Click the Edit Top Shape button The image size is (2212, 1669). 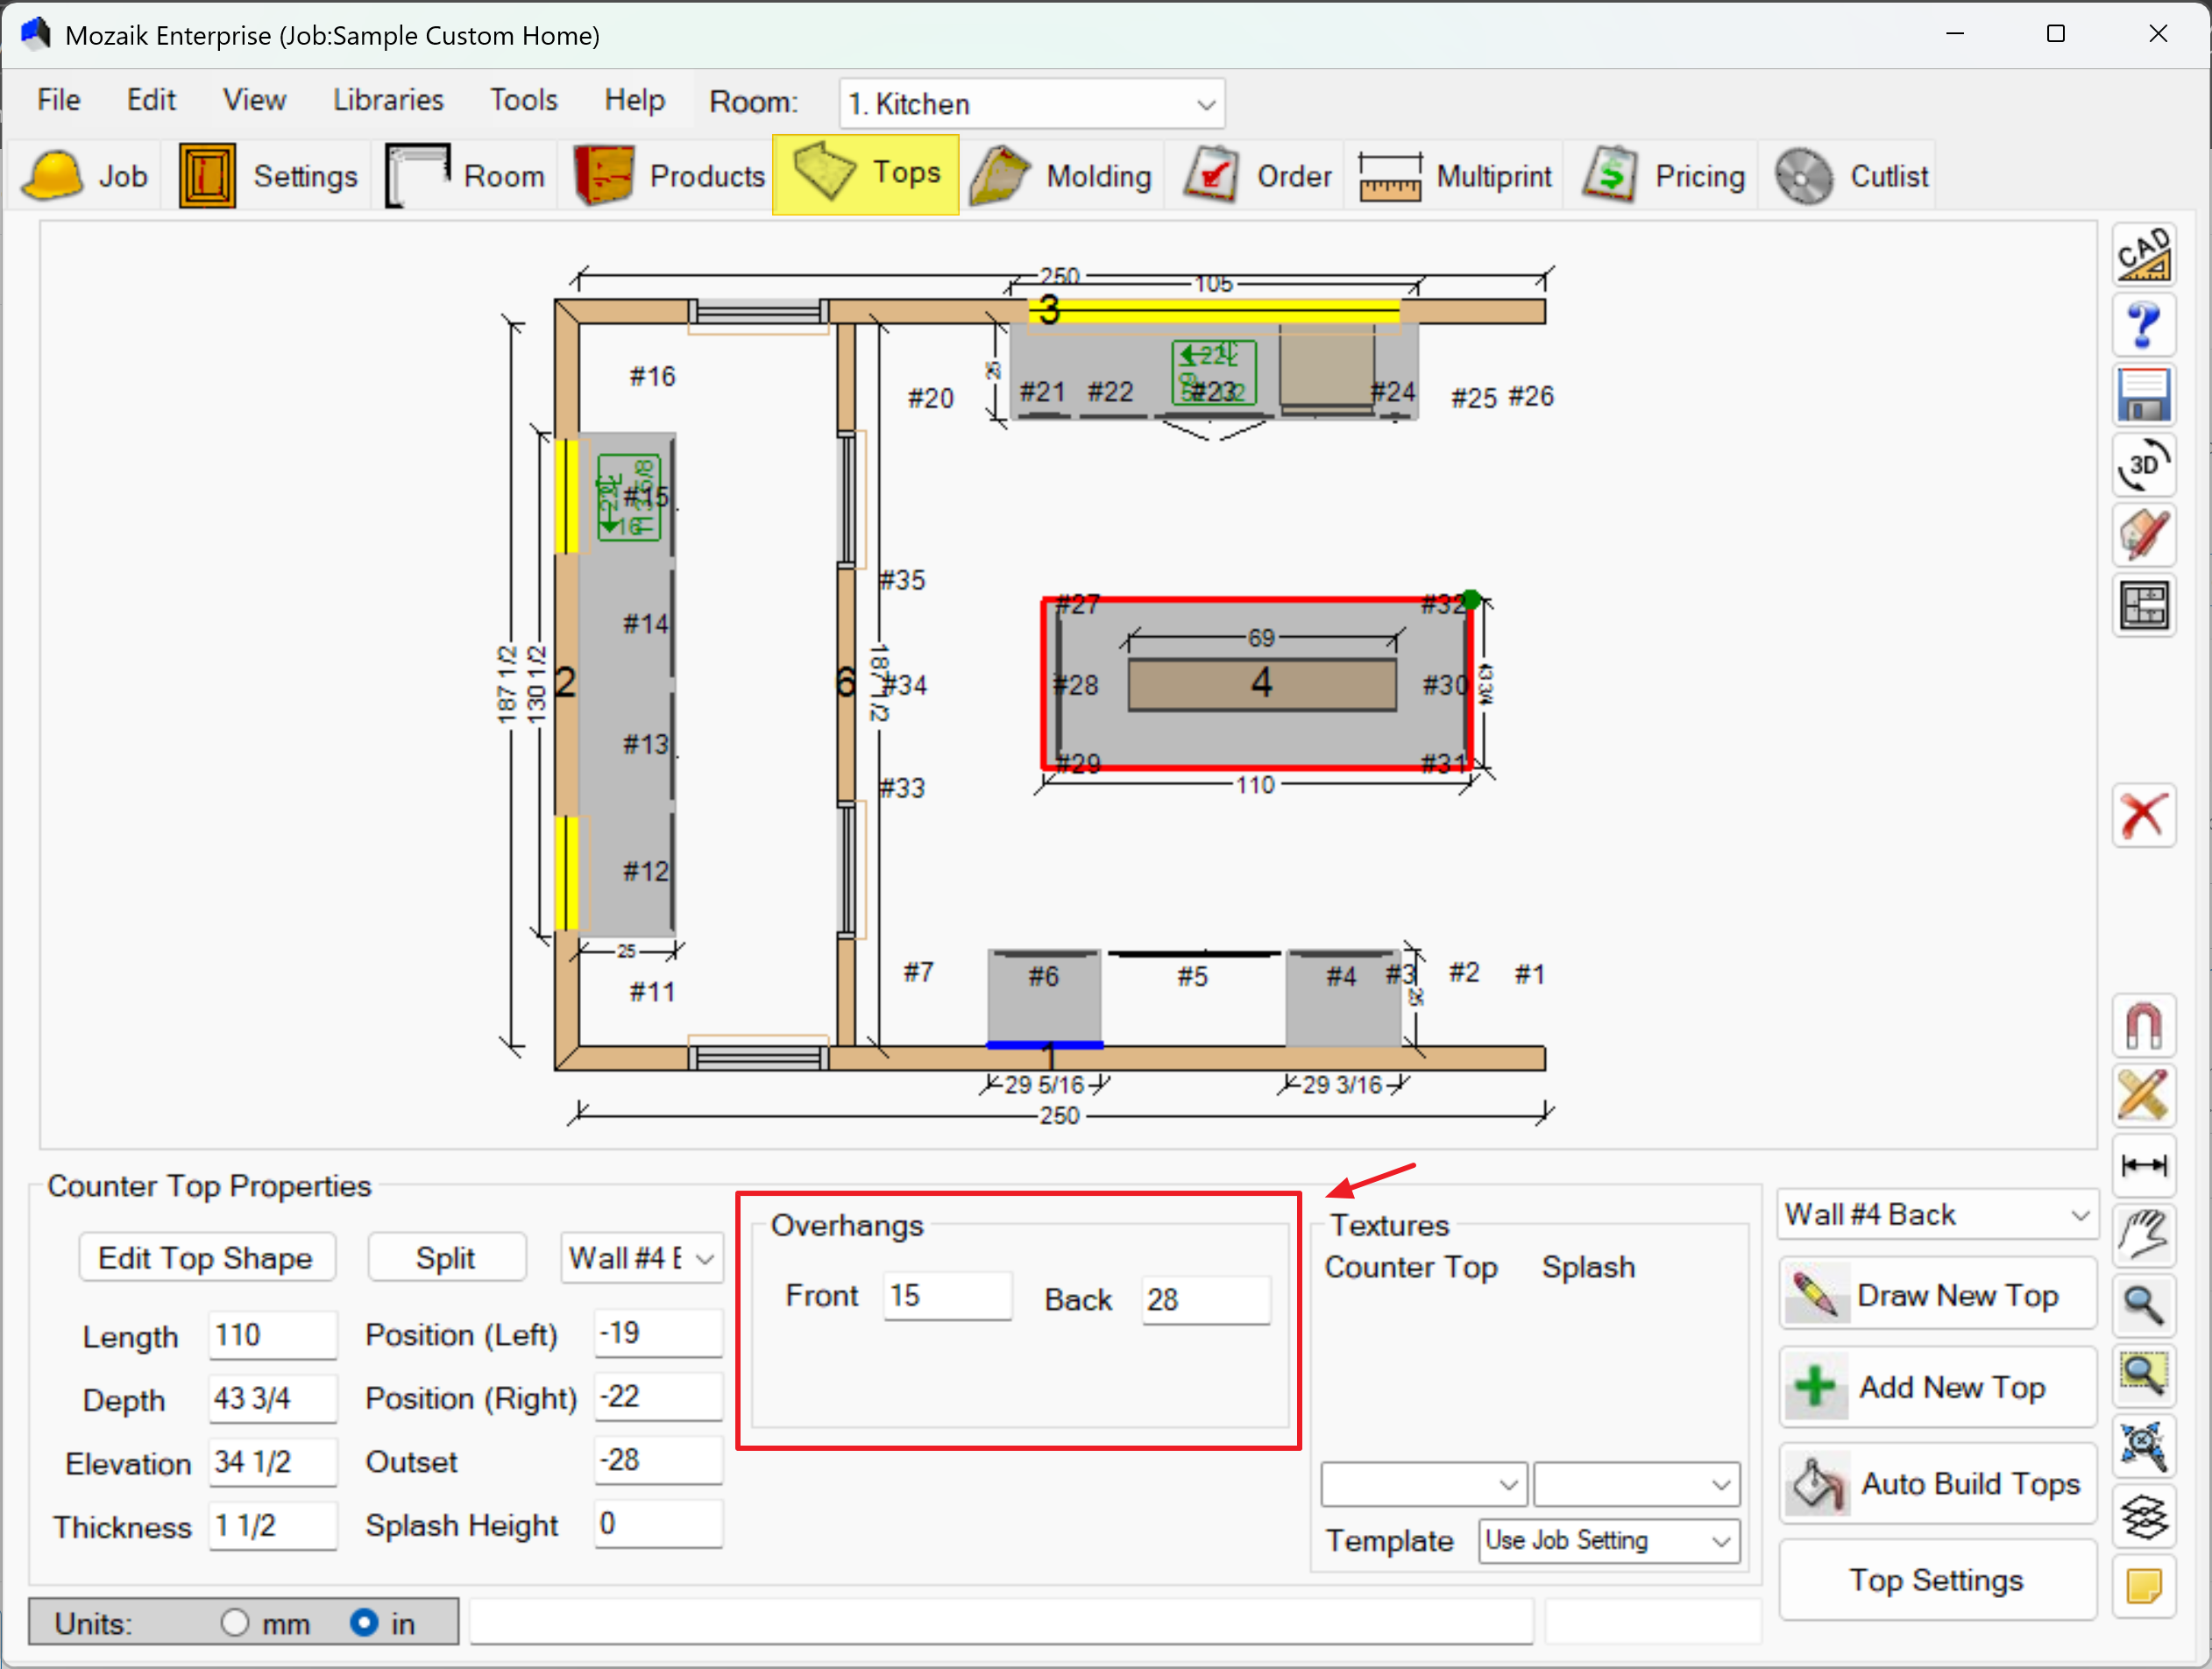pos(206,1257)
